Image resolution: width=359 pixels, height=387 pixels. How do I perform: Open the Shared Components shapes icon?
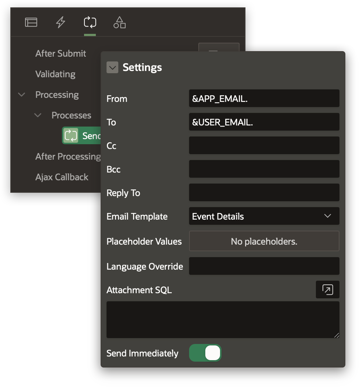click(119, 22)
